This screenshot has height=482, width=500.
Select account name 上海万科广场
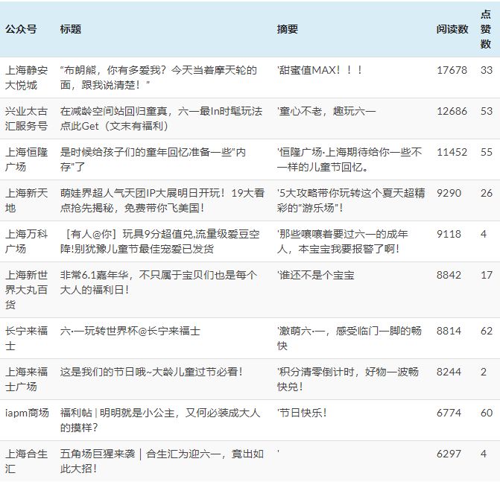[26, 241]
